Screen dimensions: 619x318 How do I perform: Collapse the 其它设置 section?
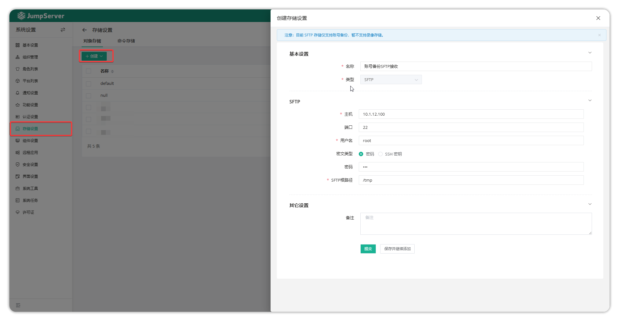[x=589, y=204]
